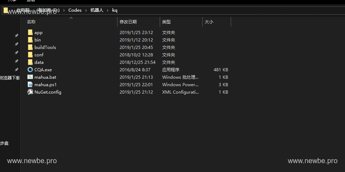This screenshot has height=172, width=345.
Task: Sort files by 类型 column header
Action: pos(166,22)
